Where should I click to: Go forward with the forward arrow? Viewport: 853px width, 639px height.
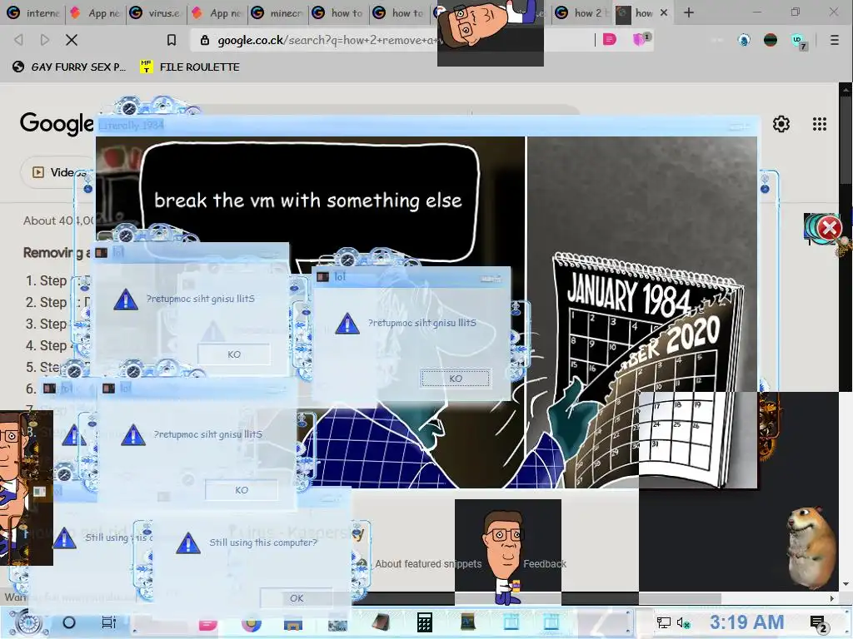[x=45, y=40]
